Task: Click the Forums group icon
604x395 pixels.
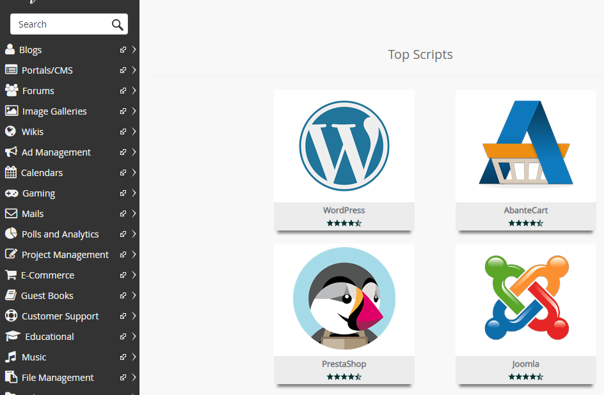Action: [11, 90]
